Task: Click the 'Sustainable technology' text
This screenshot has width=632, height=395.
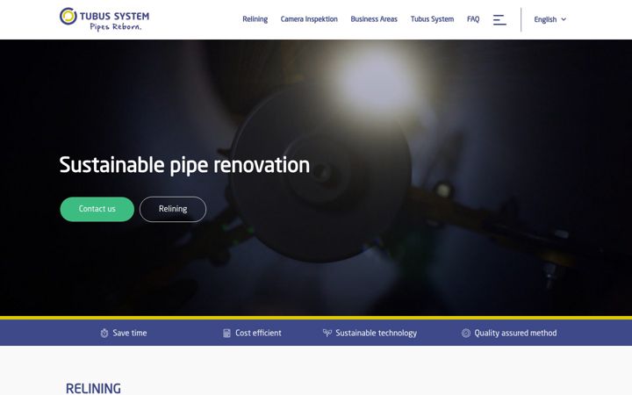Action: 376,333
